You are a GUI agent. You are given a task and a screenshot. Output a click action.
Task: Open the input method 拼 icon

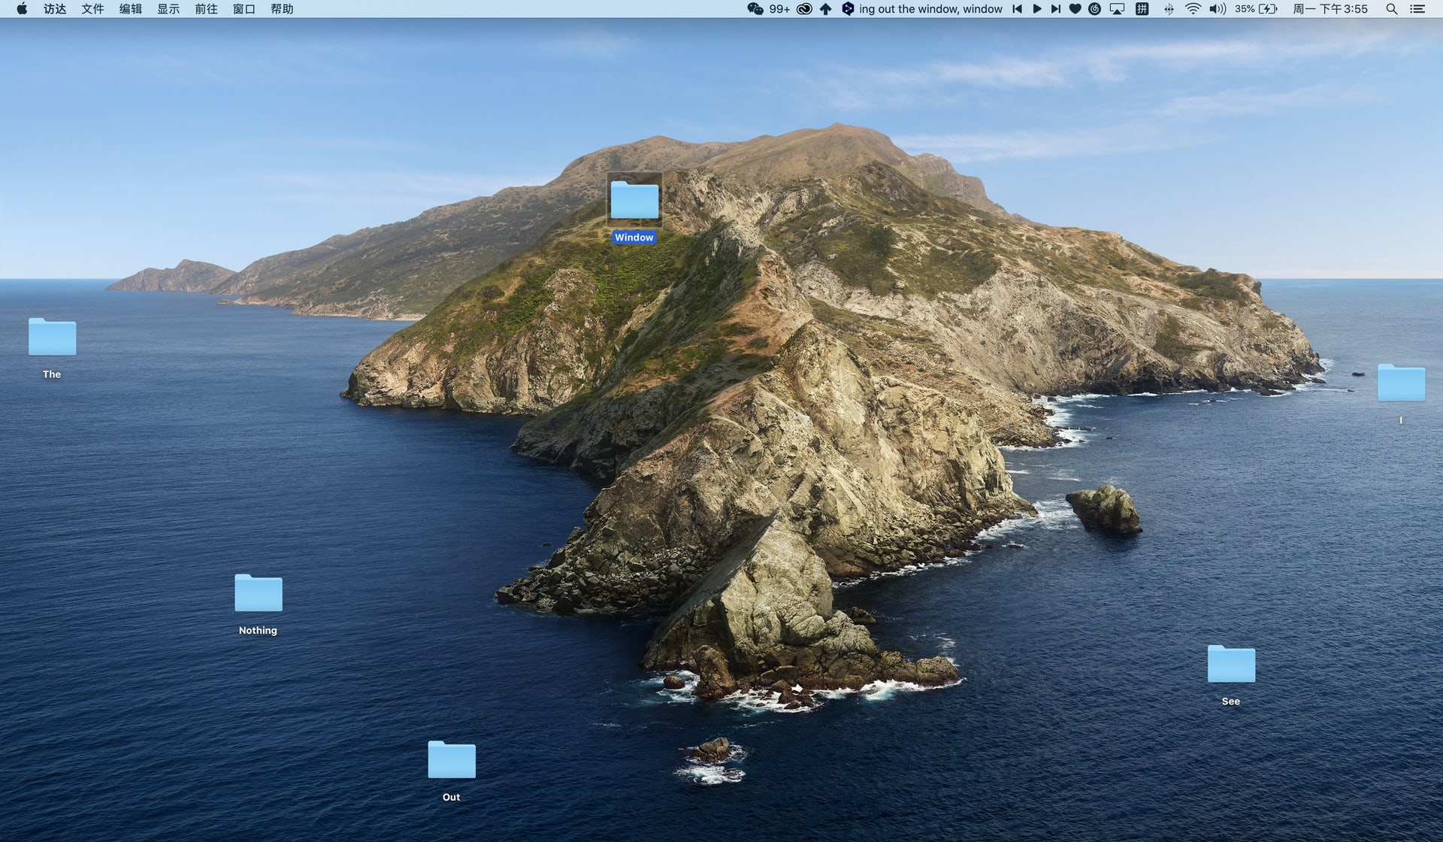coord(1142,9)
